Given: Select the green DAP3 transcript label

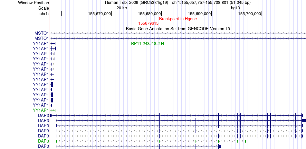Looking at the screenshot, I should pyautogui.click(x=43, y=141).
